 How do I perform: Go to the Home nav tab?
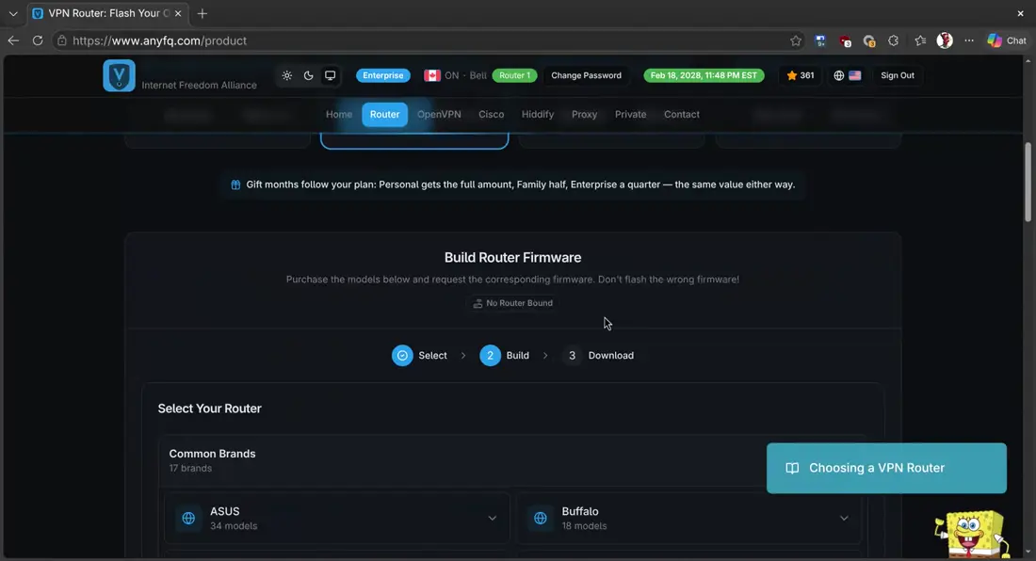click(339, 114)
